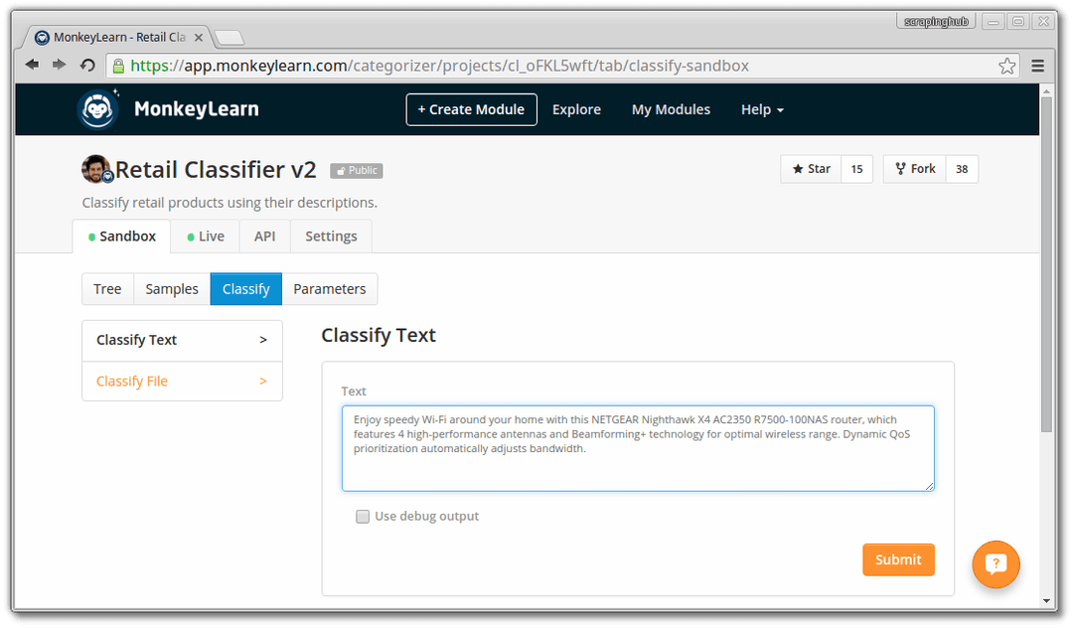This screenshot has height=628, width=1073.
Task: Open the Help dropdown menu
Action: click(x=762, y=109)
